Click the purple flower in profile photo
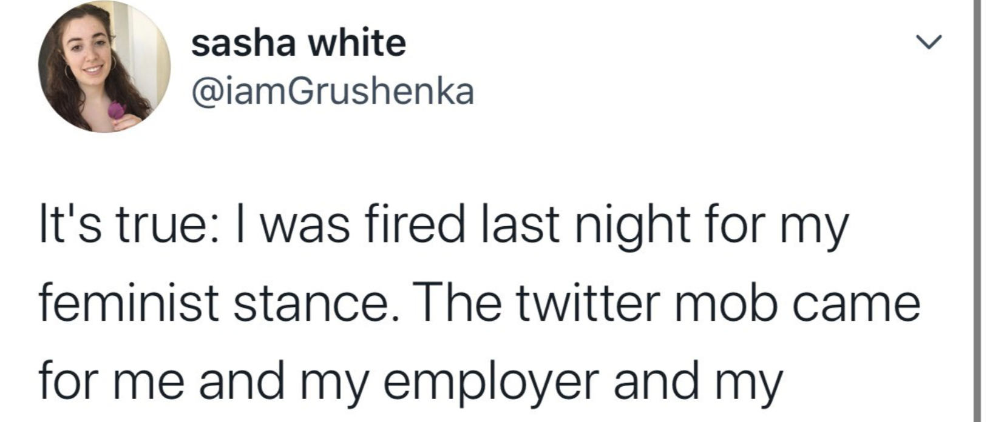Image resolution: width=987 pixels, height=422 pixels. (x=117, y=111)
